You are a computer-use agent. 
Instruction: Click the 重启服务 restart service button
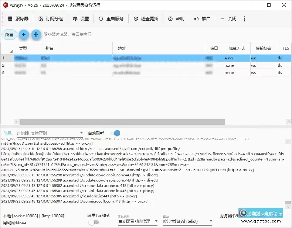pos(111,19)
